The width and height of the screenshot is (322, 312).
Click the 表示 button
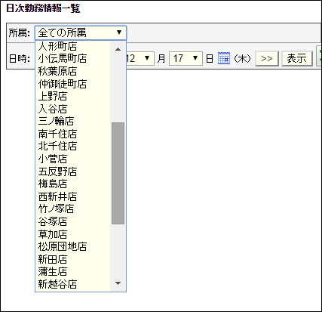point(297,59)
